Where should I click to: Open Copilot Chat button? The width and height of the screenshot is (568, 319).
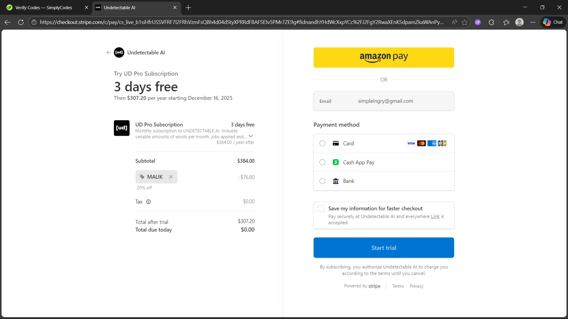click(x=553, y=22)
